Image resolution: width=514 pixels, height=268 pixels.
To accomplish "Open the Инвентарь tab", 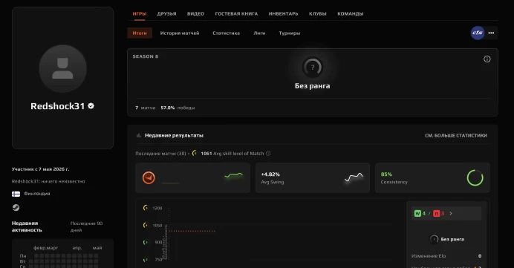I will (x=283, y=14).
